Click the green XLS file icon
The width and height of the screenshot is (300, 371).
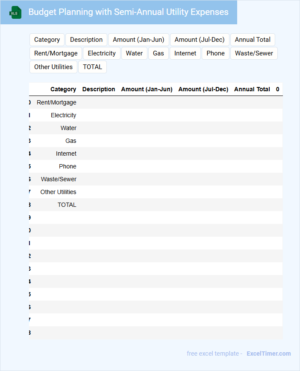click(15, 12)
